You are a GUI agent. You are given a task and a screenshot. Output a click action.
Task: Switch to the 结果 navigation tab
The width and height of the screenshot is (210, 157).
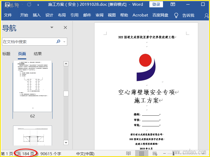coord(38,54)
